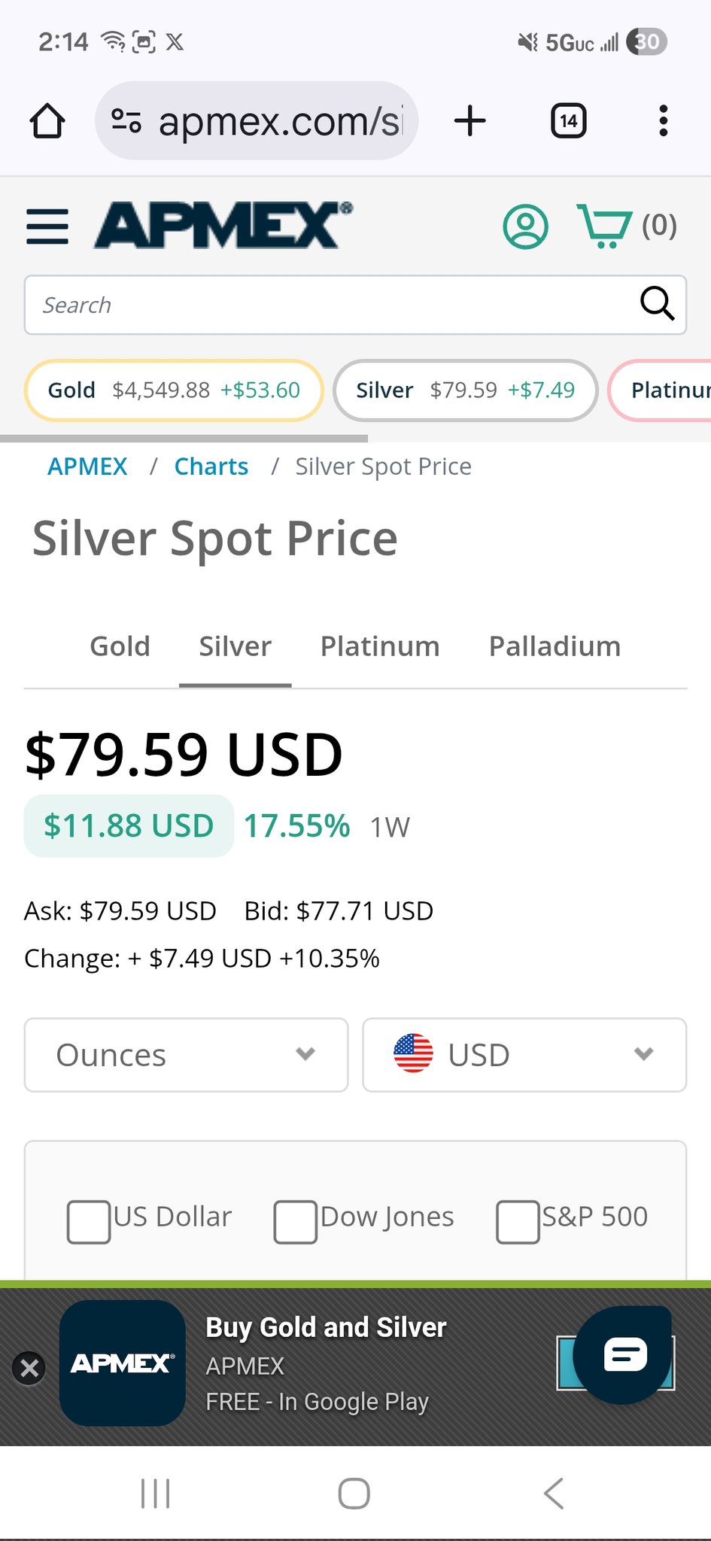Follow the Charts breadcrumb link
Viewport: 711px width, 1541px height.
click(x=211, y=467)
